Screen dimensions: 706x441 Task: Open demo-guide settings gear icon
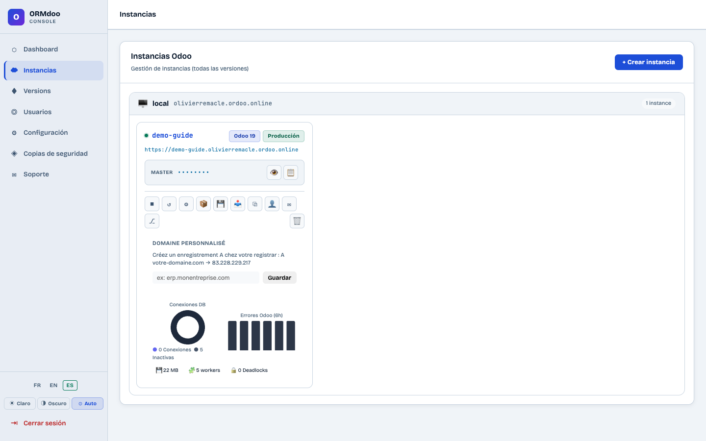pos(186,204)
